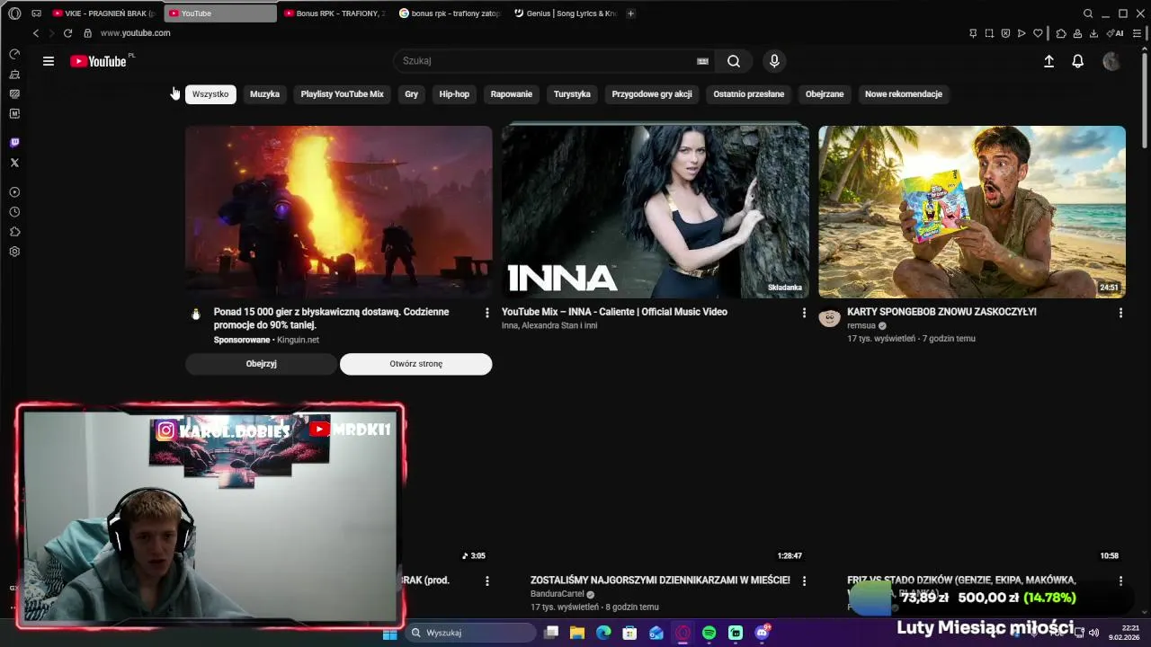Open the Opera menu logo
This screenshot has width=1151, height=647.
[14, 13]
